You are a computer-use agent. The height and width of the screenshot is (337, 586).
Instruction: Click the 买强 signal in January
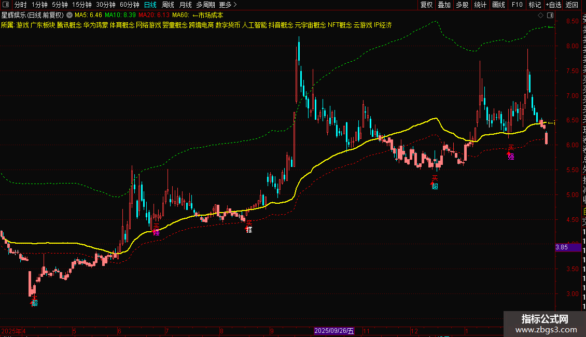click(511, 153)
